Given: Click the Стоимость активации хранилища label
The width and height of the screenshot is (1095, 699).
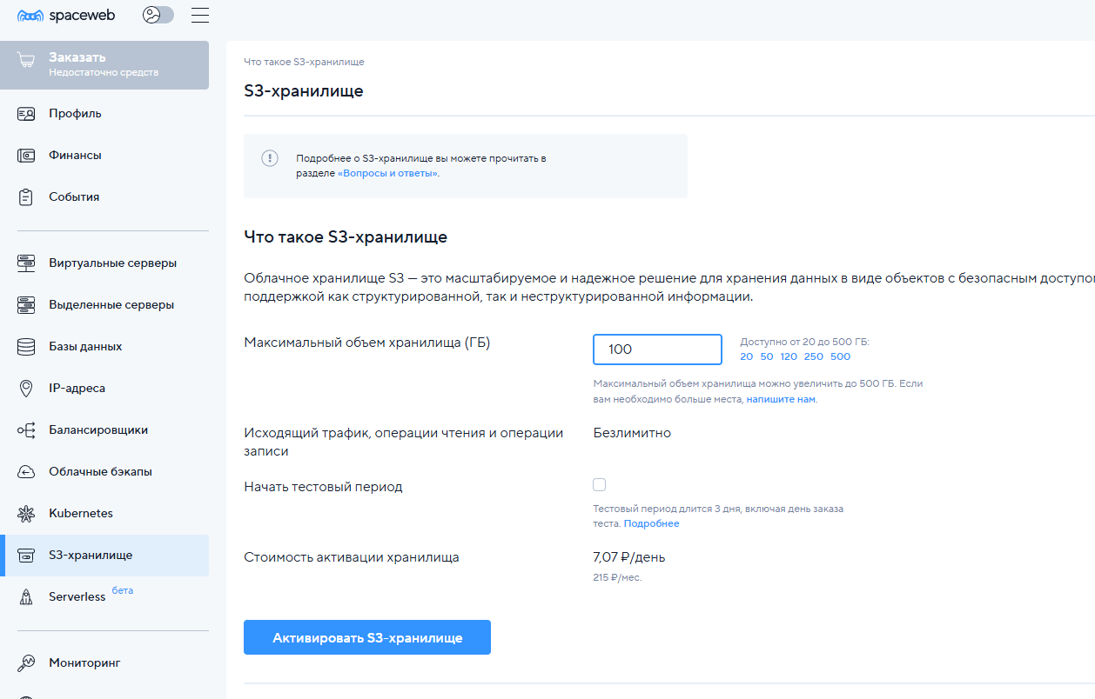Looking at the screenshot, I should (x=352, y=557).
